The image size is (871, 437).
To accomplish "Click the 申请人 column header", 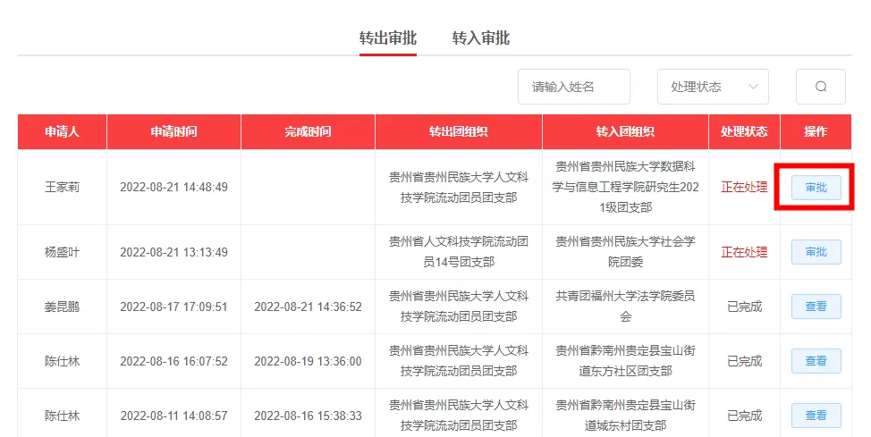I will 63,131.
